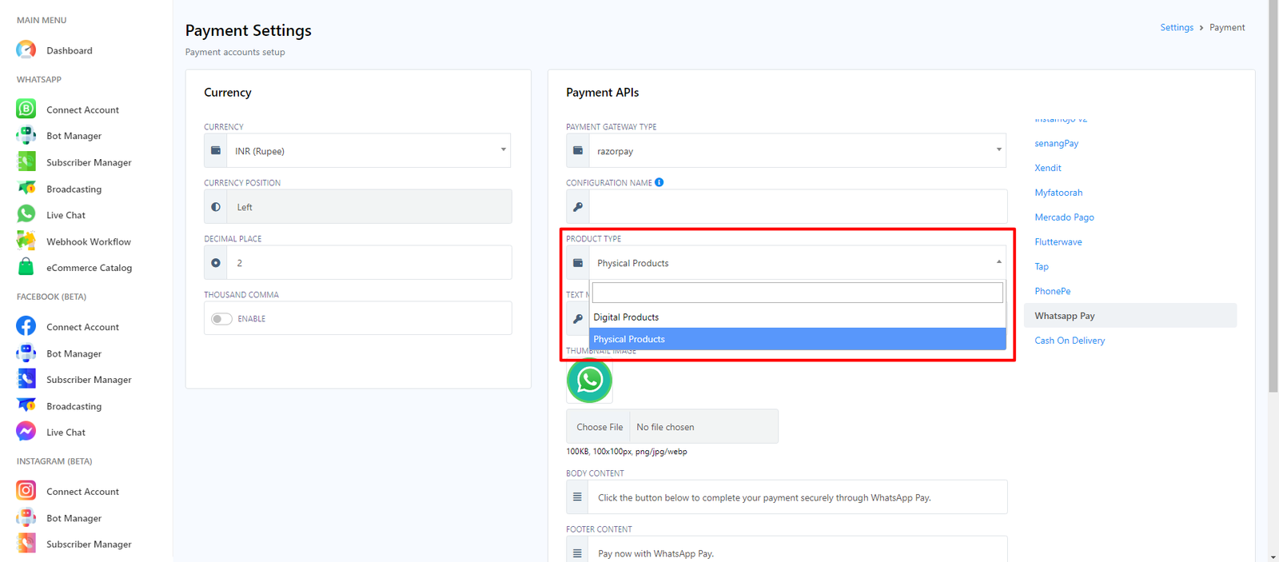1279x562 pixels.
Task: Click the circle icon beside Decimal Place
Action: 216,262
